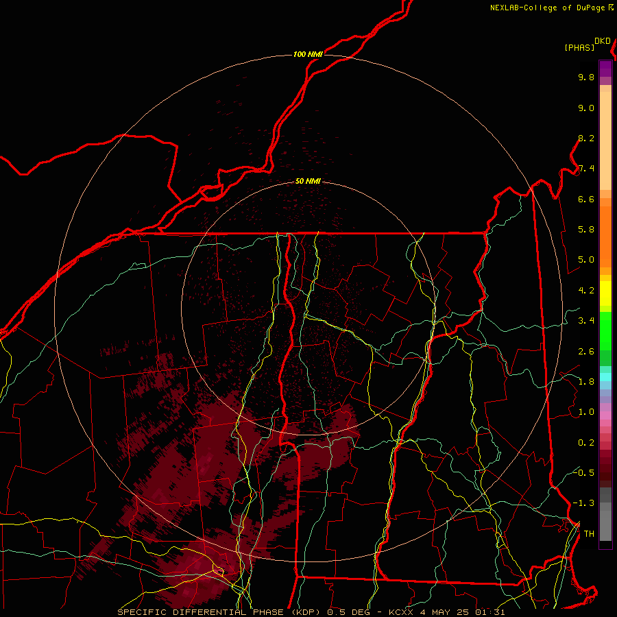The width and height of the screenshot is (617, 617).
Task: Click the TH threshold label on scale
Action: tap(589, 533)
